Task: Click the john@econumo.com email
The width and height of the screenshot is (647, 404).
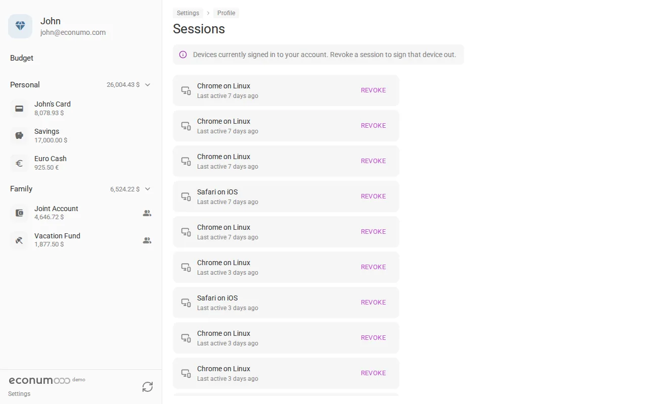Action: pos(73,32)
